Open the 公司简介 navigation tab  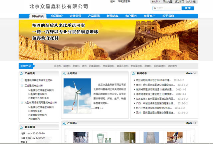click(57, 16)
